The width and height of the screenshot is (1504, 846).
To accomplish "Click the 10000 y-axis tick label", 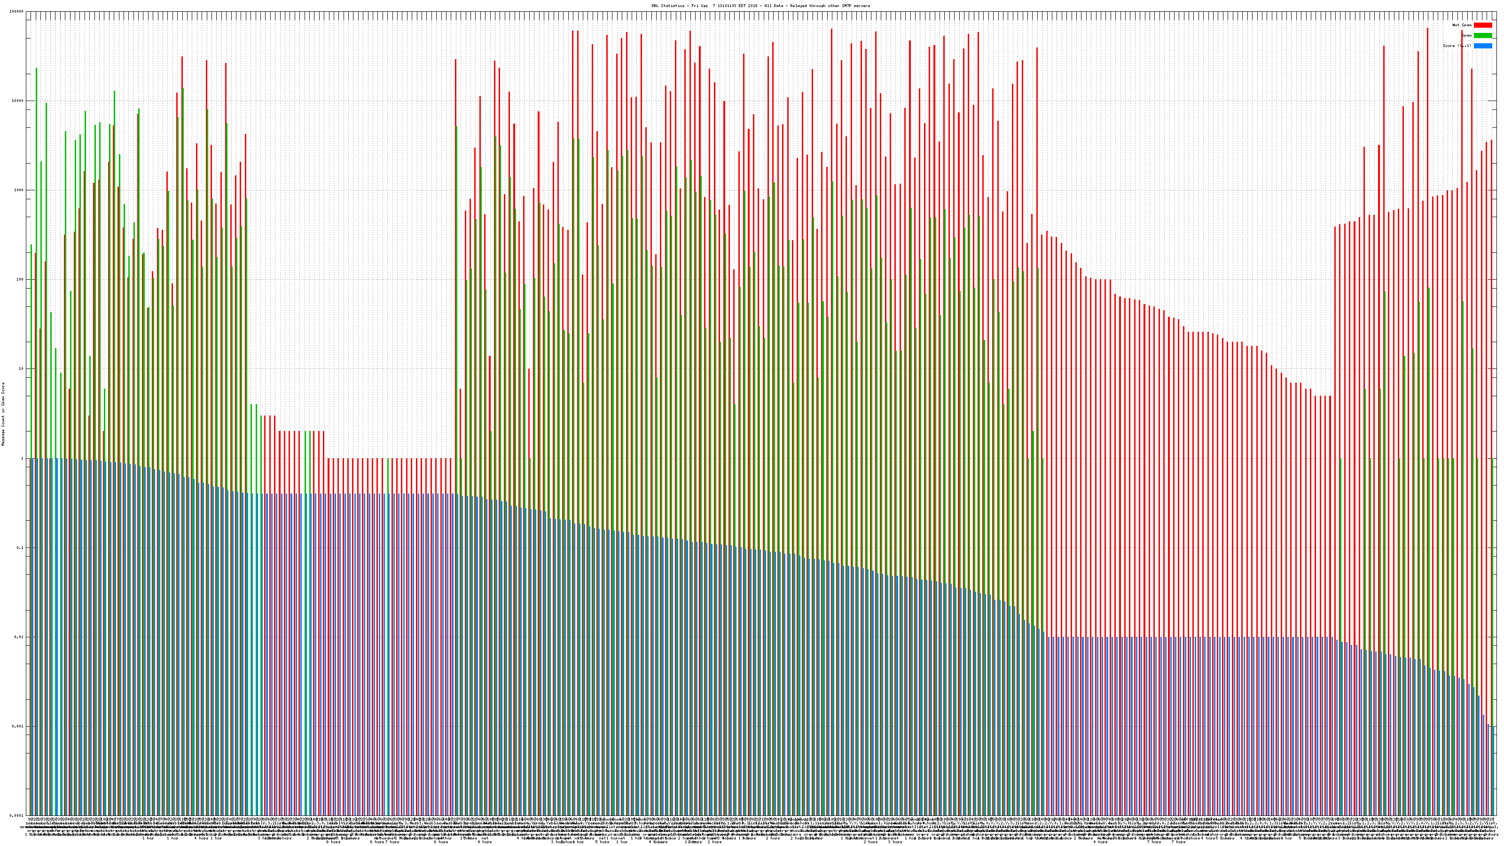I will pyautogui.click(x=18, y=101).
